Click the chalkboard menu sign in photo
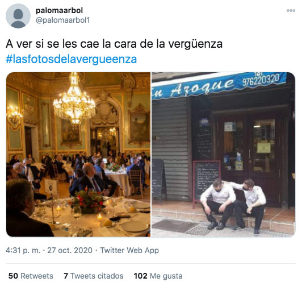 point(207,180)
